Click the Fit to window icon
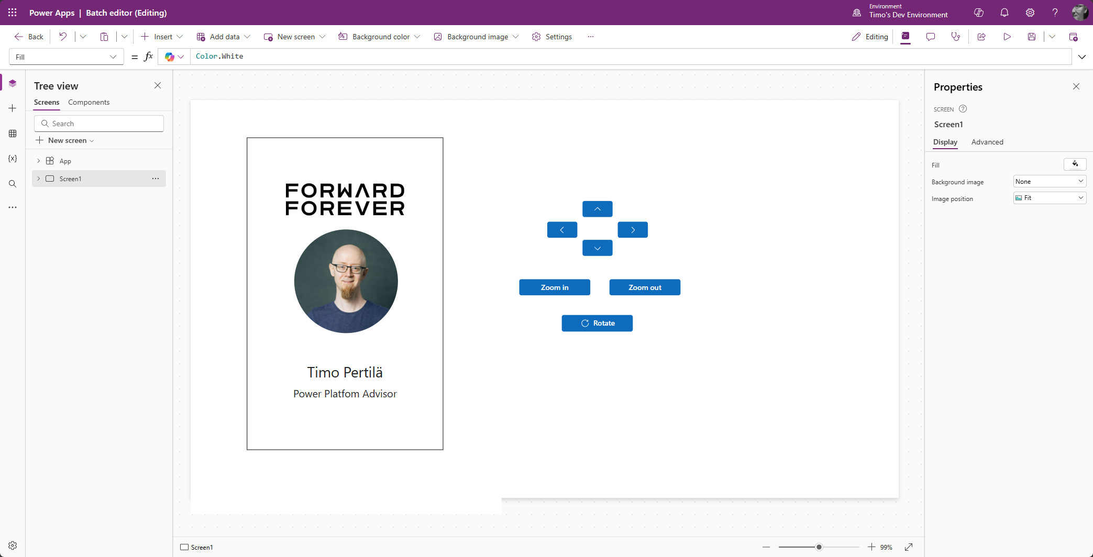The image size is (1093, 557). tap(909, 547)
